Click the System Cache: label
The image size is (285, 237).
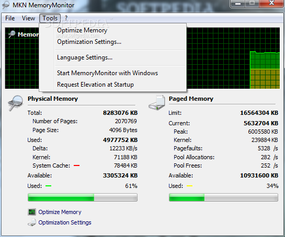[51, 165]
